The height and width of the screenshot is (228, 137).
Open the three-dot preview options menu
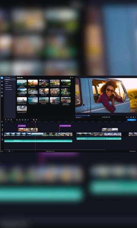[x=135, y=117]
